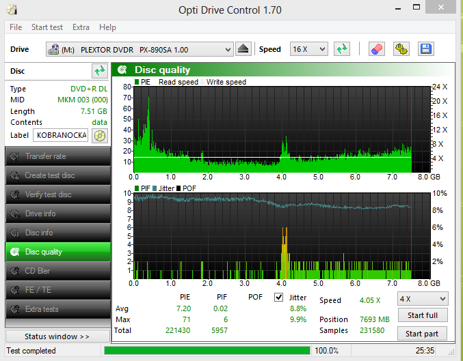Click the Start part button

click(x=422, y=334)
